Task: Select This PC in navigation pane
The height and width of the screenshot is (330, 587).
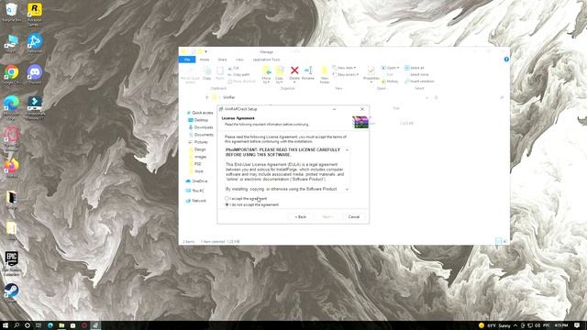Action: (195, 191)
